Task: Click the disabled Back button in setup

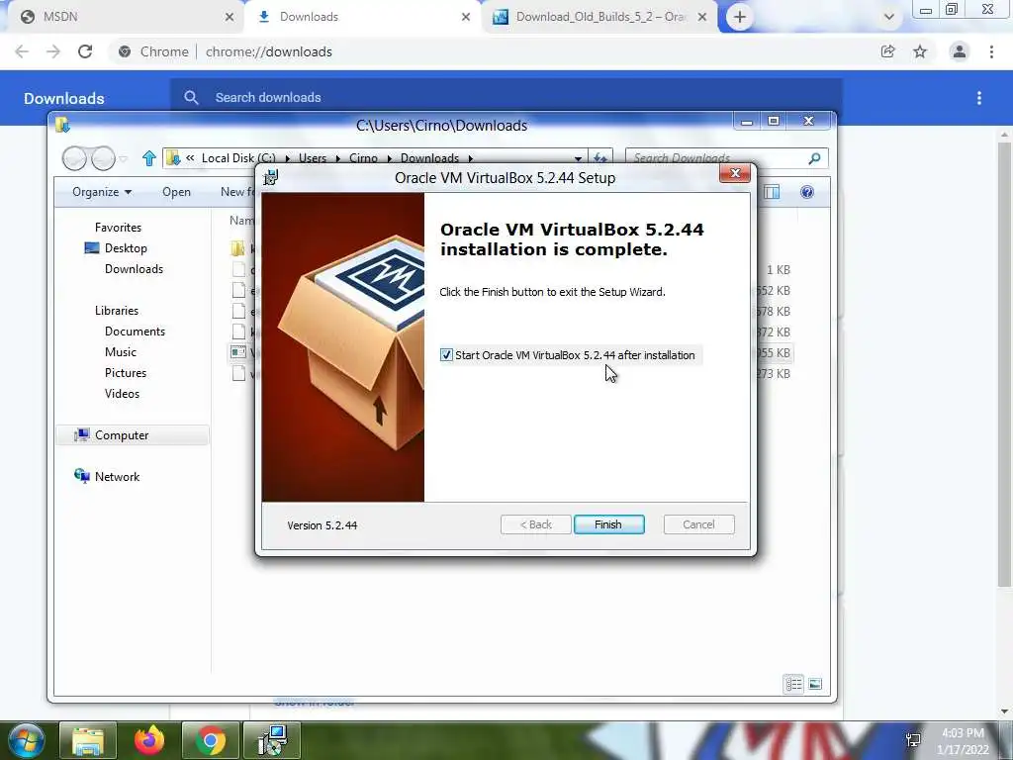Action: coord(535,524)
